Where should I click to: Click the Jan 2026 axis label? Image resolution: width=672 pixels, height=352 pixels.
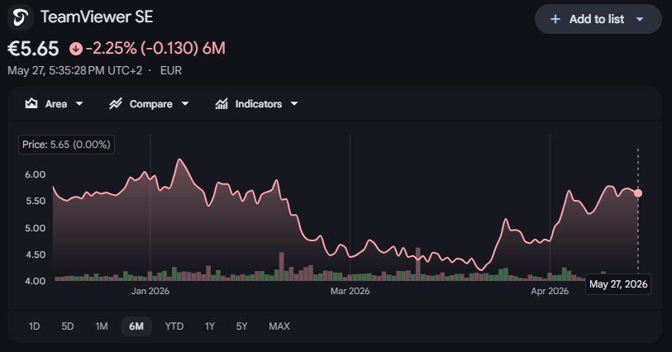pyautogui.click(x=150, y=291)
